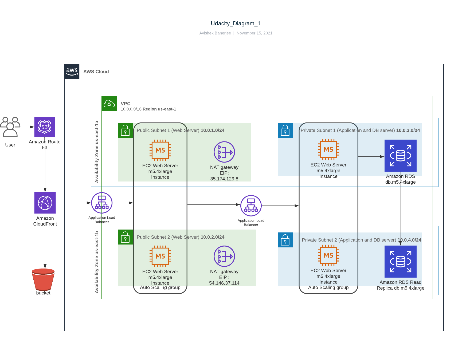The height and width of the screenshot is (363, 470).
Task: Select the AWS Cloud label
Action: point(96,72)
